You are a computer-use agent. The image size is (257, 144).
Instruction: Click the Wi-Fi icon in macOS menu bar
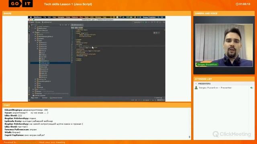tap(120, 17)
